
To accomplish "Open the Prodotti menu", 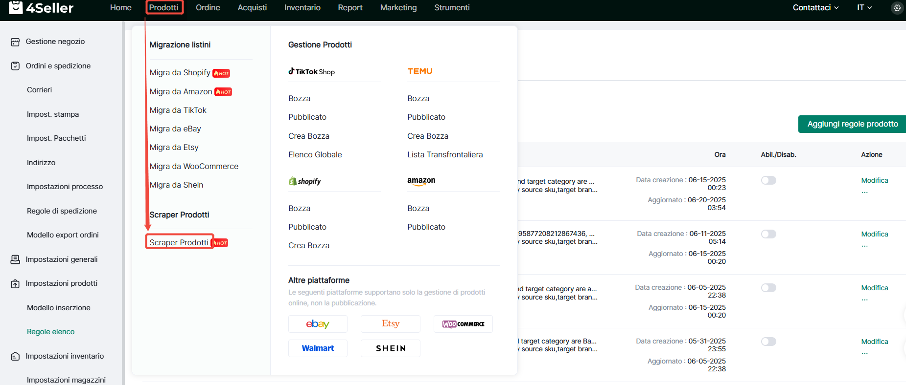I will (x=164, y=8).
